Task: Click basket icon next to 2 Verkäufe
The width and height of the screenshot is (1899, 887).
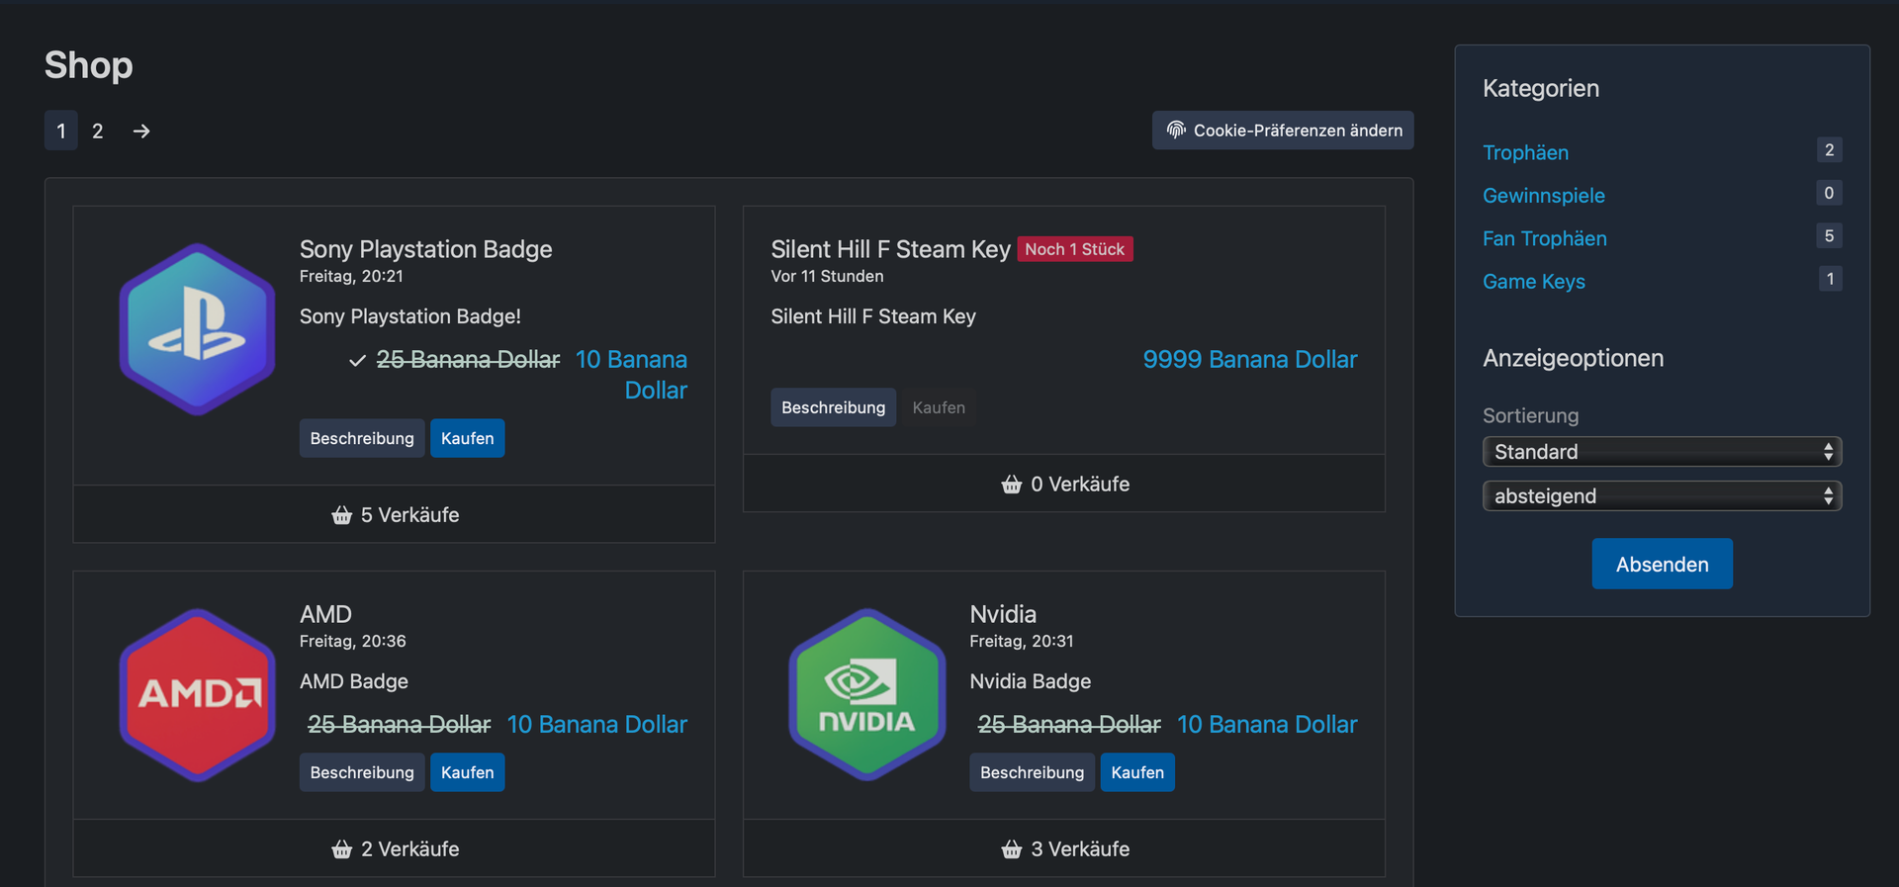Action: point(342,849)
